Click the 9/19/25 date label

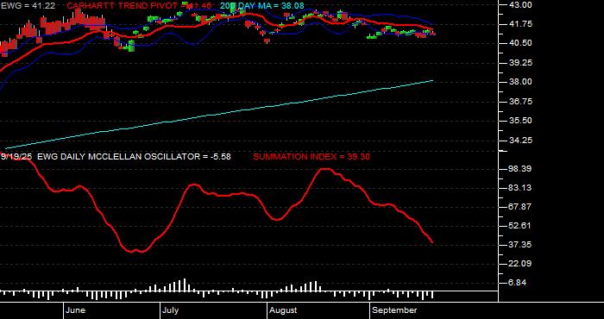[x=17, y=157]
